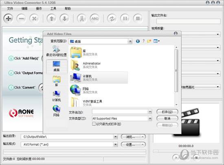The image size is (224, 165).
Task: Click the preview seek slider handle
Action: click(156, 151)
